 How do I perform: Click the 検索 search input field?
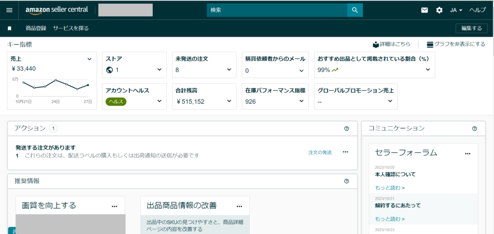click(277, 10)
